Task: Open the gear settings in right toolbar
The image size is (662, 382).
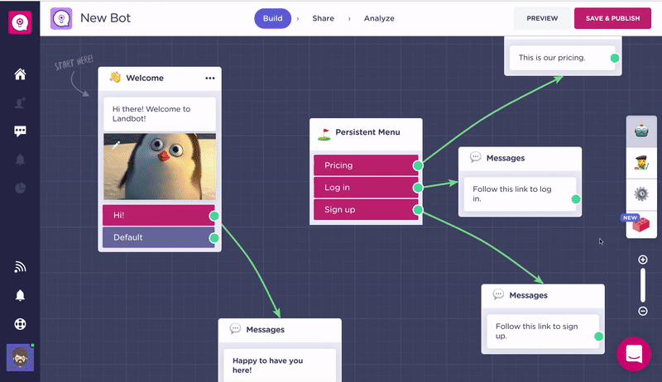Action: tap(641, 194)
